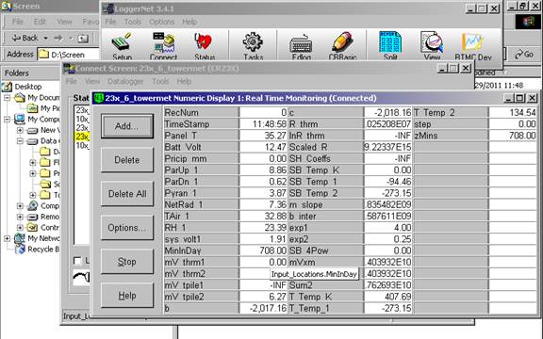Click the Delete button
This screenshot has height=339, width=543.
(127, 160)
